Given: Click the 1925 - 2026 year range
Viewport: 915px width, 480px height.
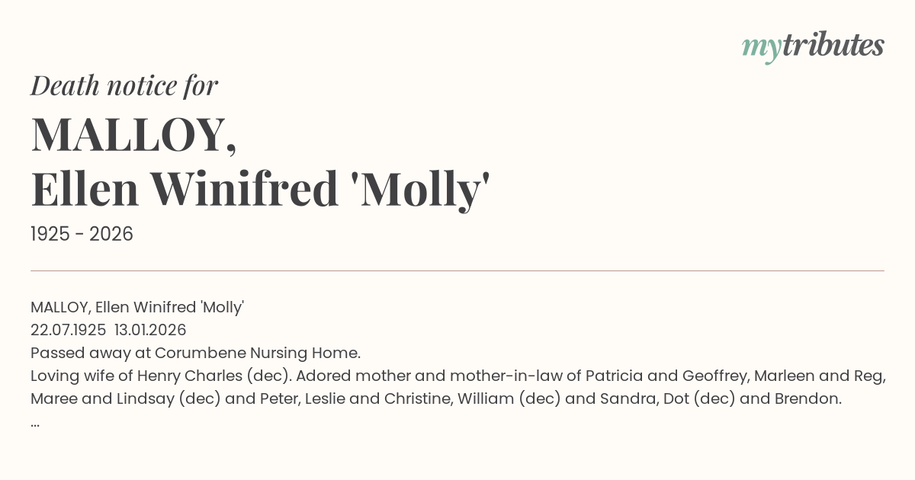Looking at the screenshot, I should click(82, 235).
